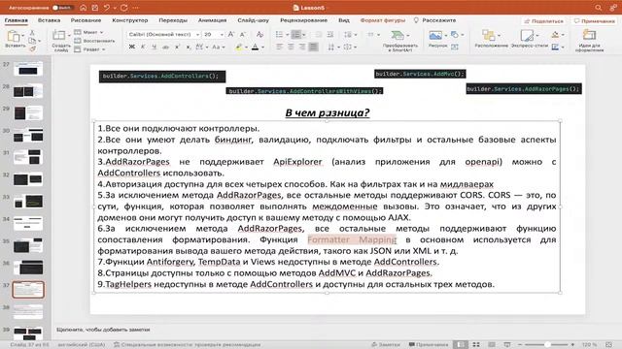This screenshot has height=349, width=622.
Task: Toggle the AutoSave switch
Action: [x=62, y=8]
